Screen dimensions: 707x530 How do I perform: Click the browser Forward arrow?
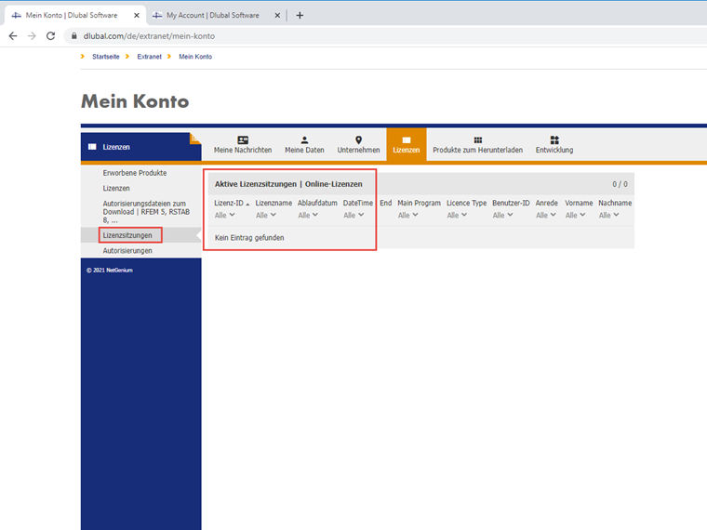pyautogui.click(x=32, y=36)
